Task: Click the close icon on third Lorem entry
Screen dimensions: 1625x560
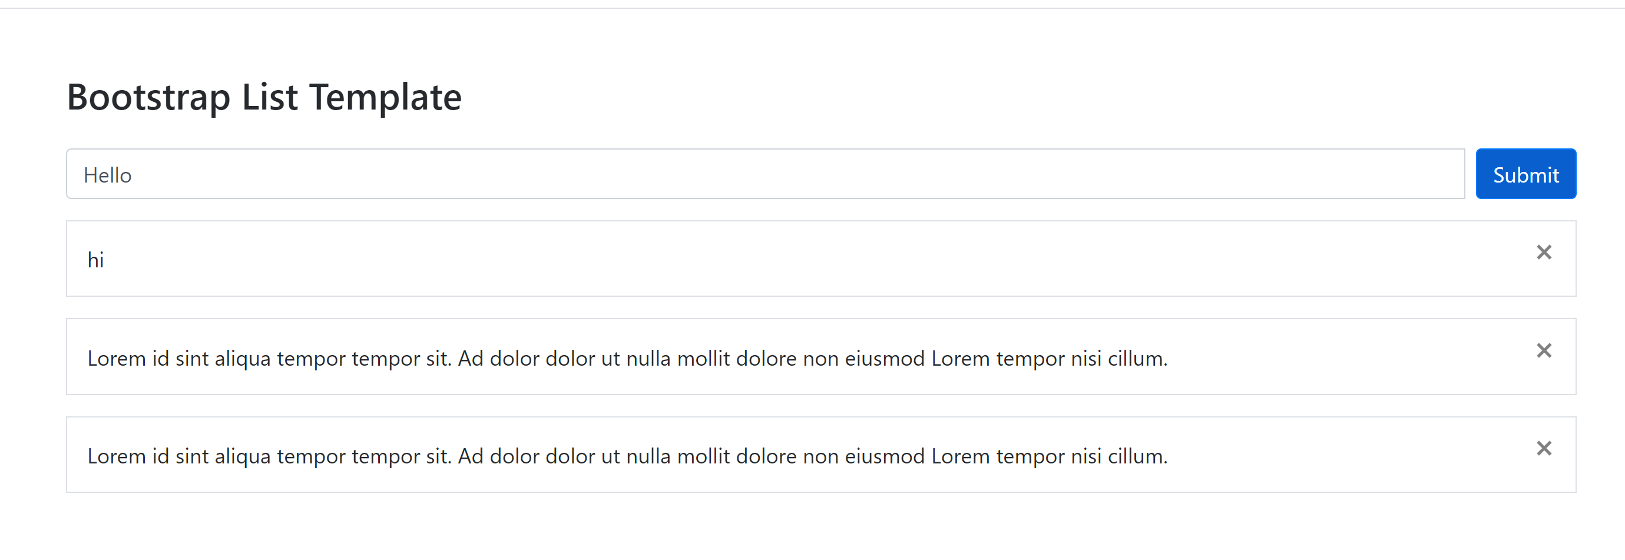Action: coord(1544,448)
